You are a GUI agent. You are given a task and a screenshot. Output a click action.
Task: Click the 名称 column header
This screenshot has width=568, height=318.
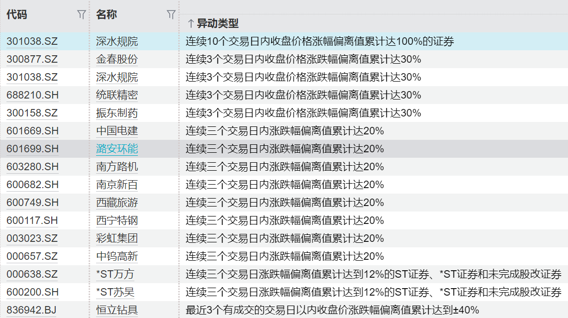(106, 14)
